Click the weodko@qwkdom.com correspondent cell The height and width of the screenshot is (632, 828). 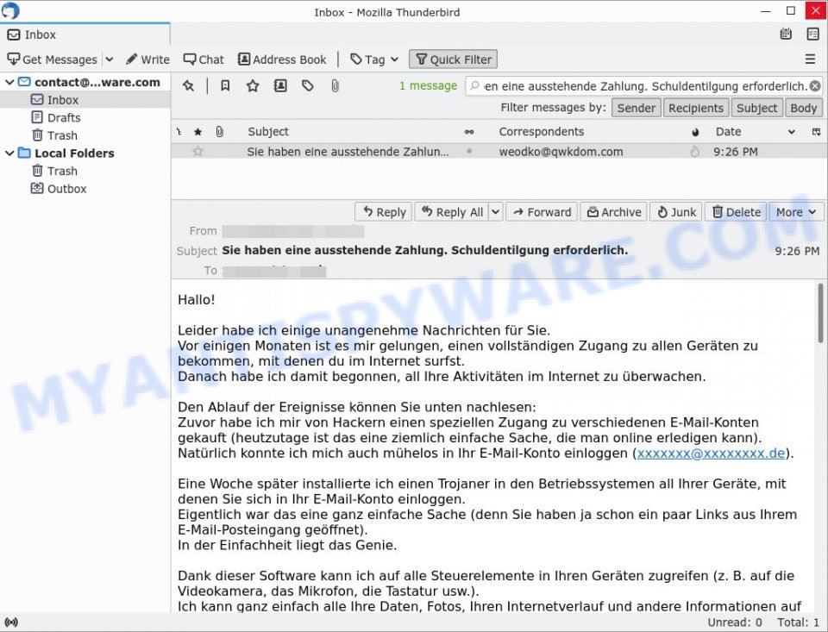point(561,152)
